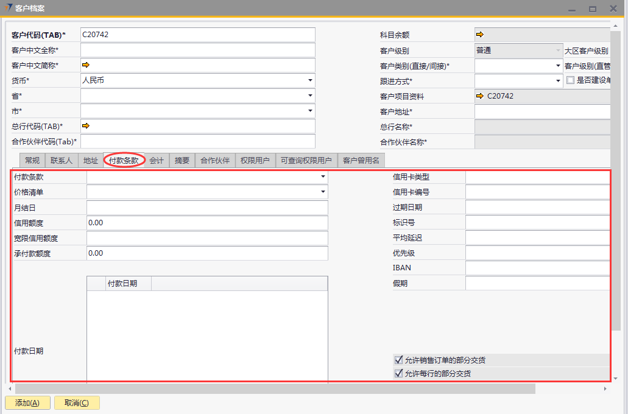Click the horizontal scrollbar at bottom
The width and height of the screenshot is (628, 414).
[274, 388]
